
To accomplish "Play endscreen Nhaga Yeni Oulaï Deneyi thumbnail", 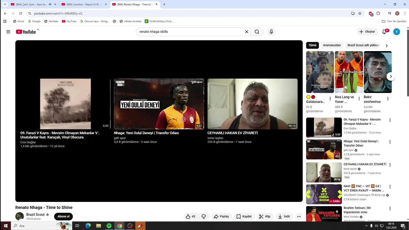I will [x=159, y=104].
